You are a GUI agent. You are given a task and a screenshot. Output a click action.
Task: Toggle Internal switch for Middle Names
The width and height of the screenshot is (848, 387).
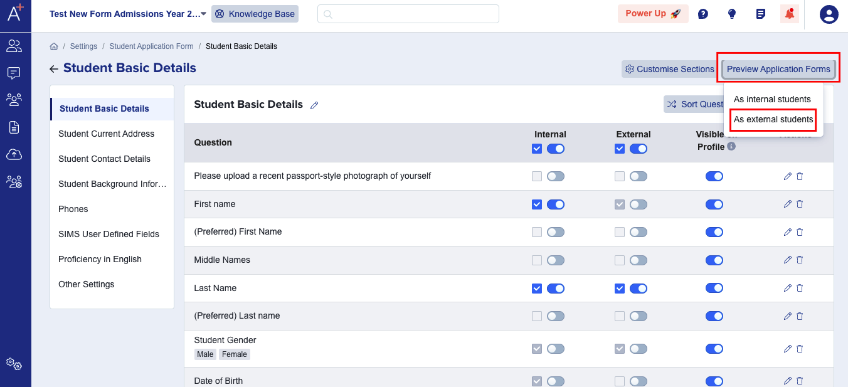(x=556, y=260)
